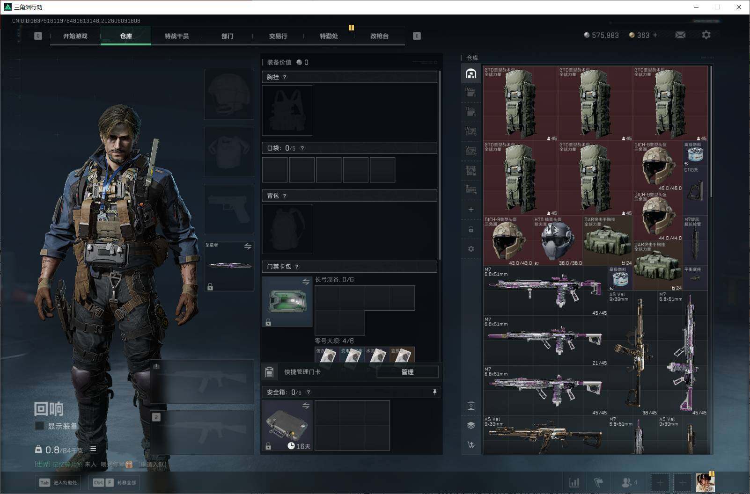Screen dimensions: 750x494
Task: Show help for 胸挂 section
Action: click(x=285, y=77)
